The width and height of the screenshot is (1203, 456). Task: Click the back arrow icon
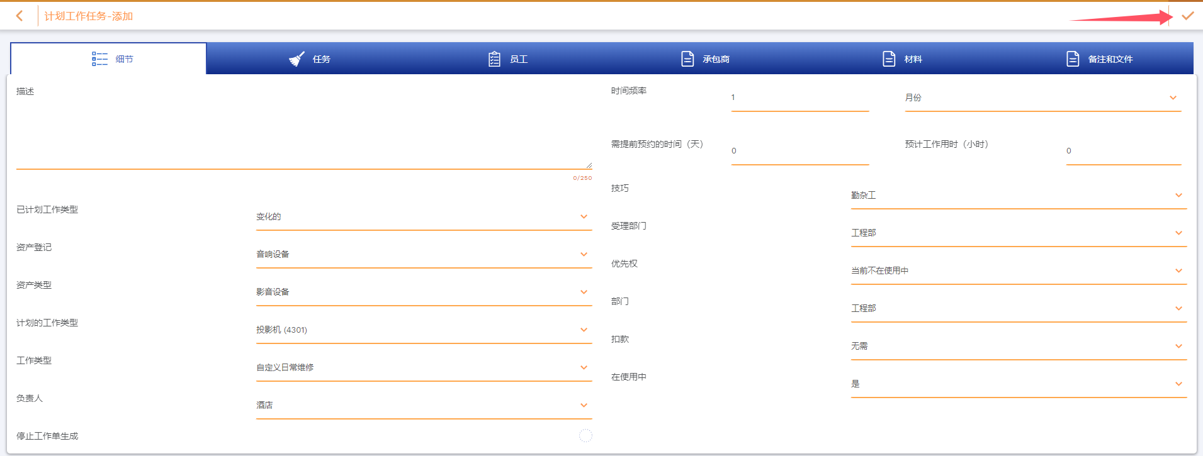(x=20, y=16)
